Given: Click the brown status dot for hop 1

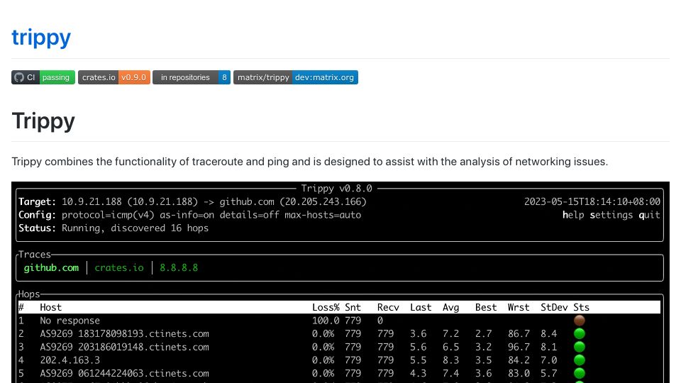Looking at the screenshot, I should coord(580,321).
